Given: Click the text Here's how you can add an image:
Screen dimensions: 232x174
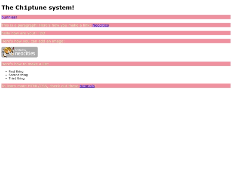Looking at the screenshot, I should pos(33,41).
